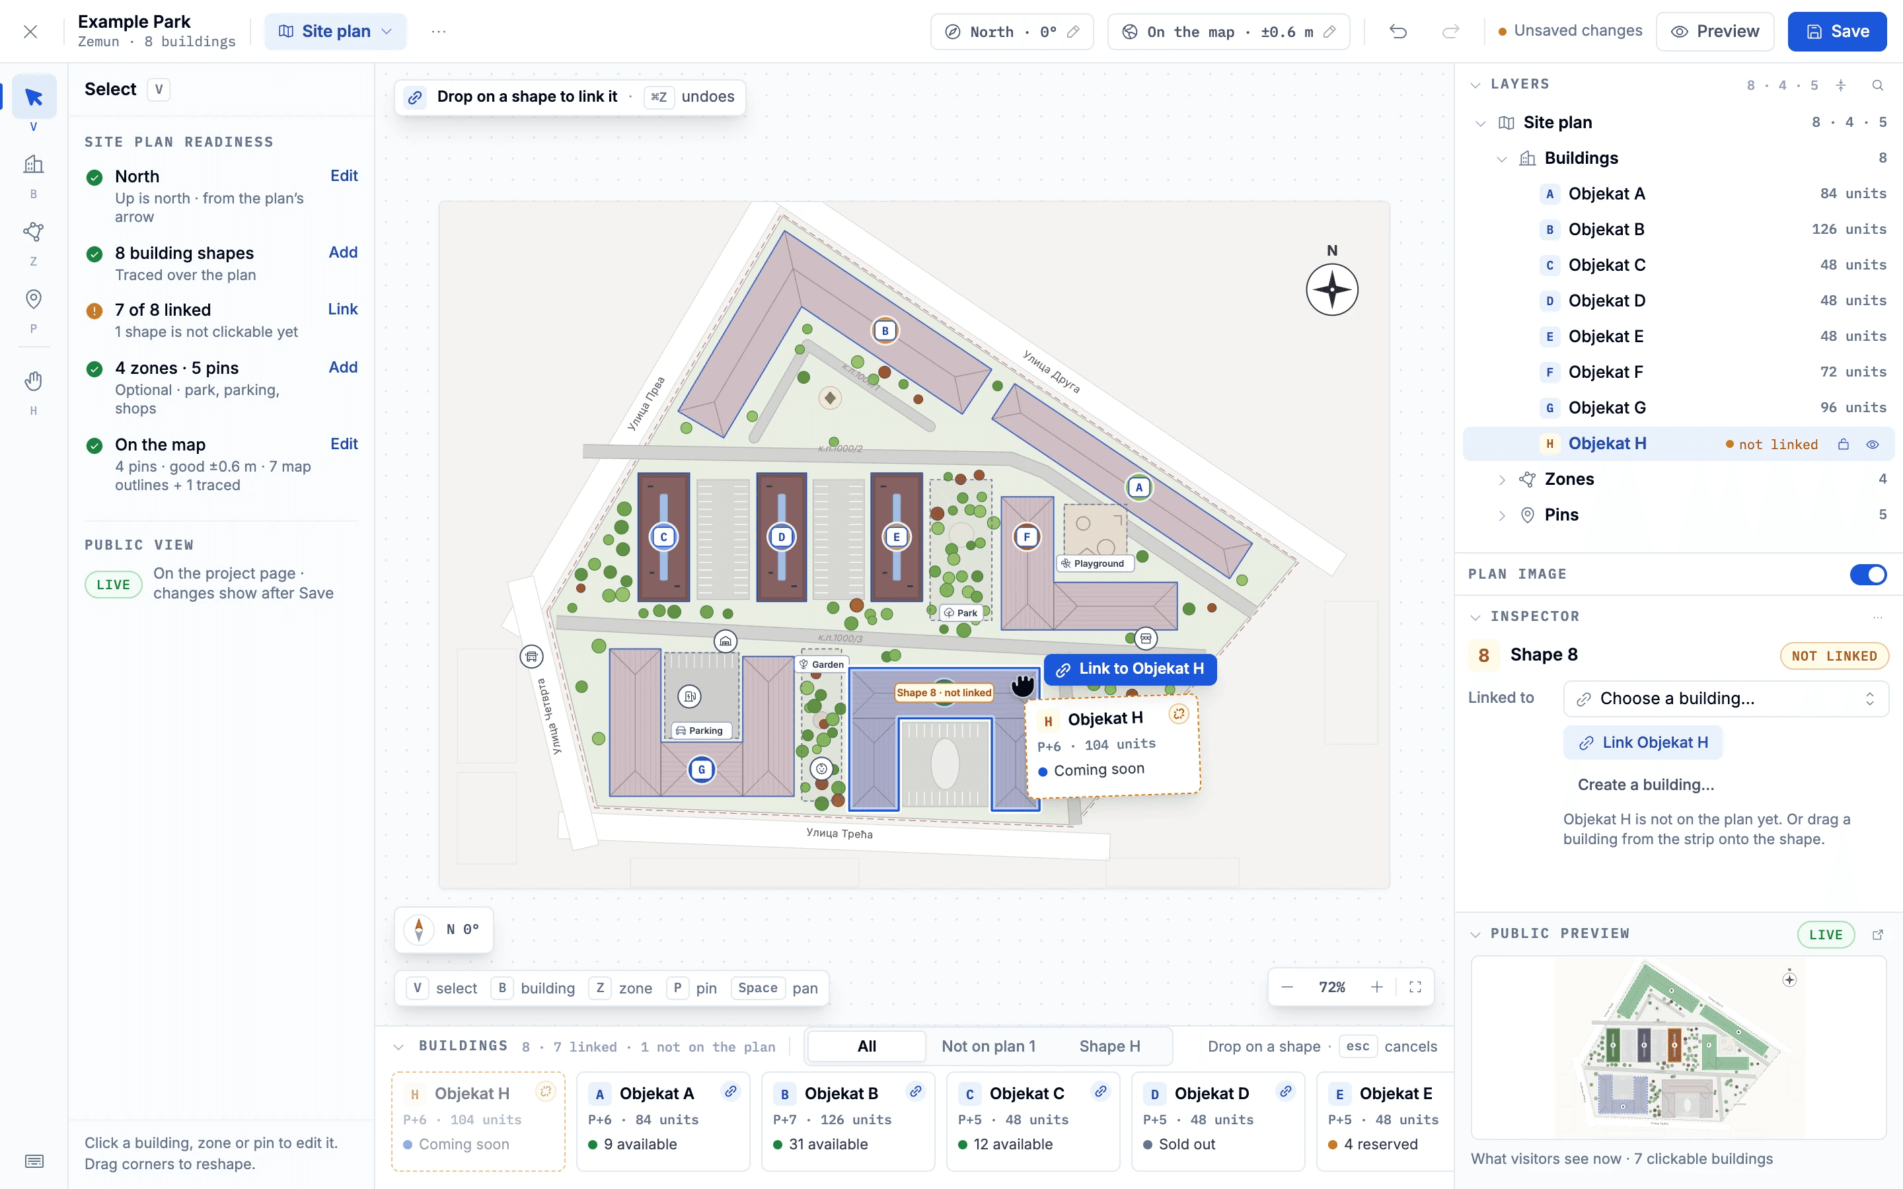
Task: Click the Link Objekat H button
Action: [x=1643, y=742]
